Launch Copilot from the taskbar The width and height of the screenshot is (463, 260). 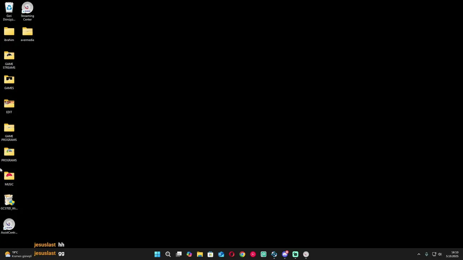coord(189,254)
